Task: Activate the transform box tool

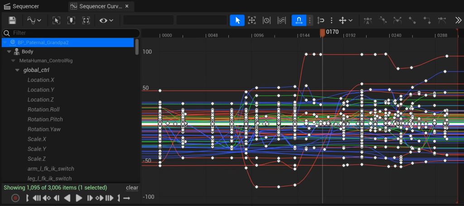Action: [252, 20]
